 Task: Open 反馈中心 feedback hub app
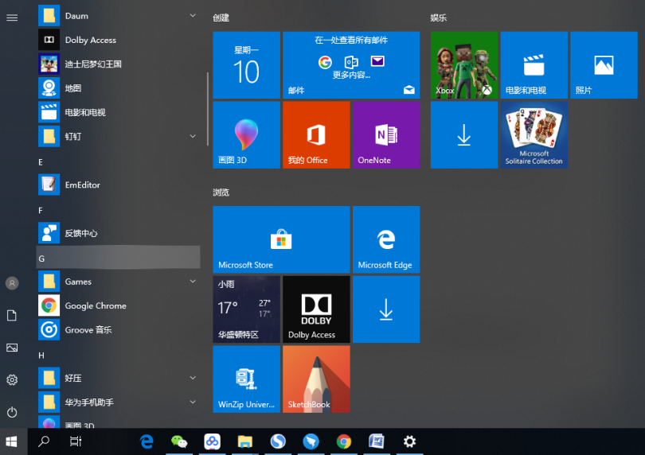(119, 233)
